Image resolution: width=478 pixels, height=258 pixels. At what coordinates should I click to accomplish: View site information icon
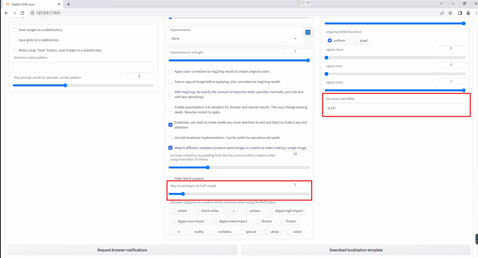click(x=32, y=13)
